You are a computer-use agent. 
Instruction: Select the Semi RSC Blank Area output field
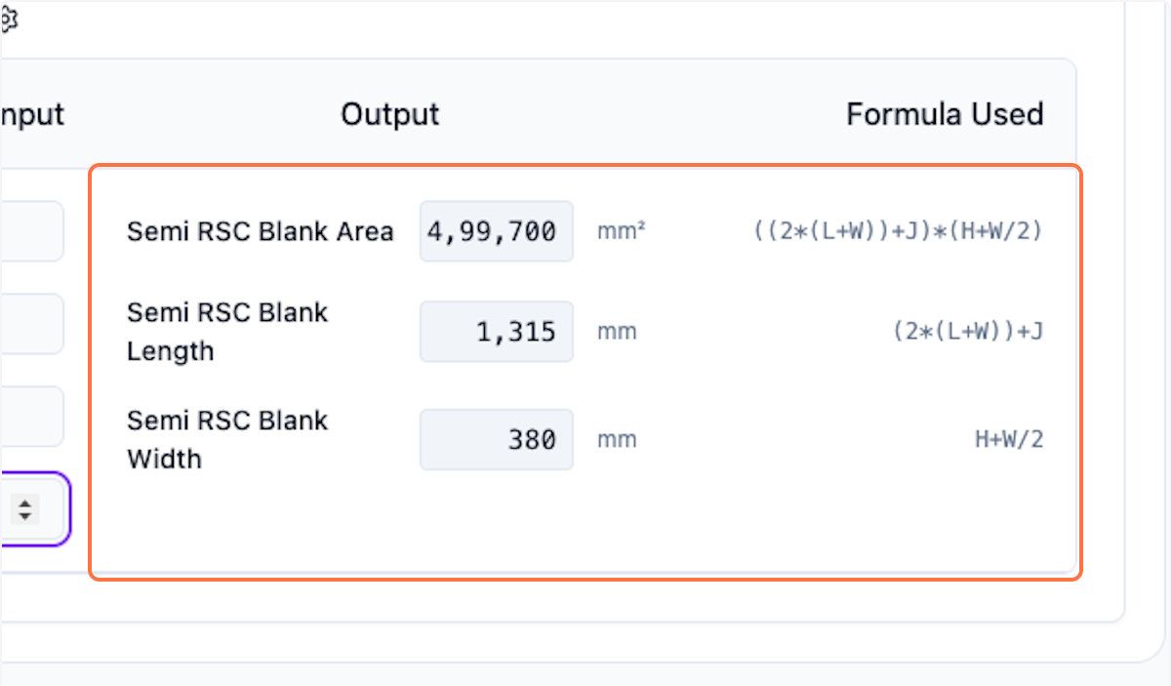coord(497,231)
